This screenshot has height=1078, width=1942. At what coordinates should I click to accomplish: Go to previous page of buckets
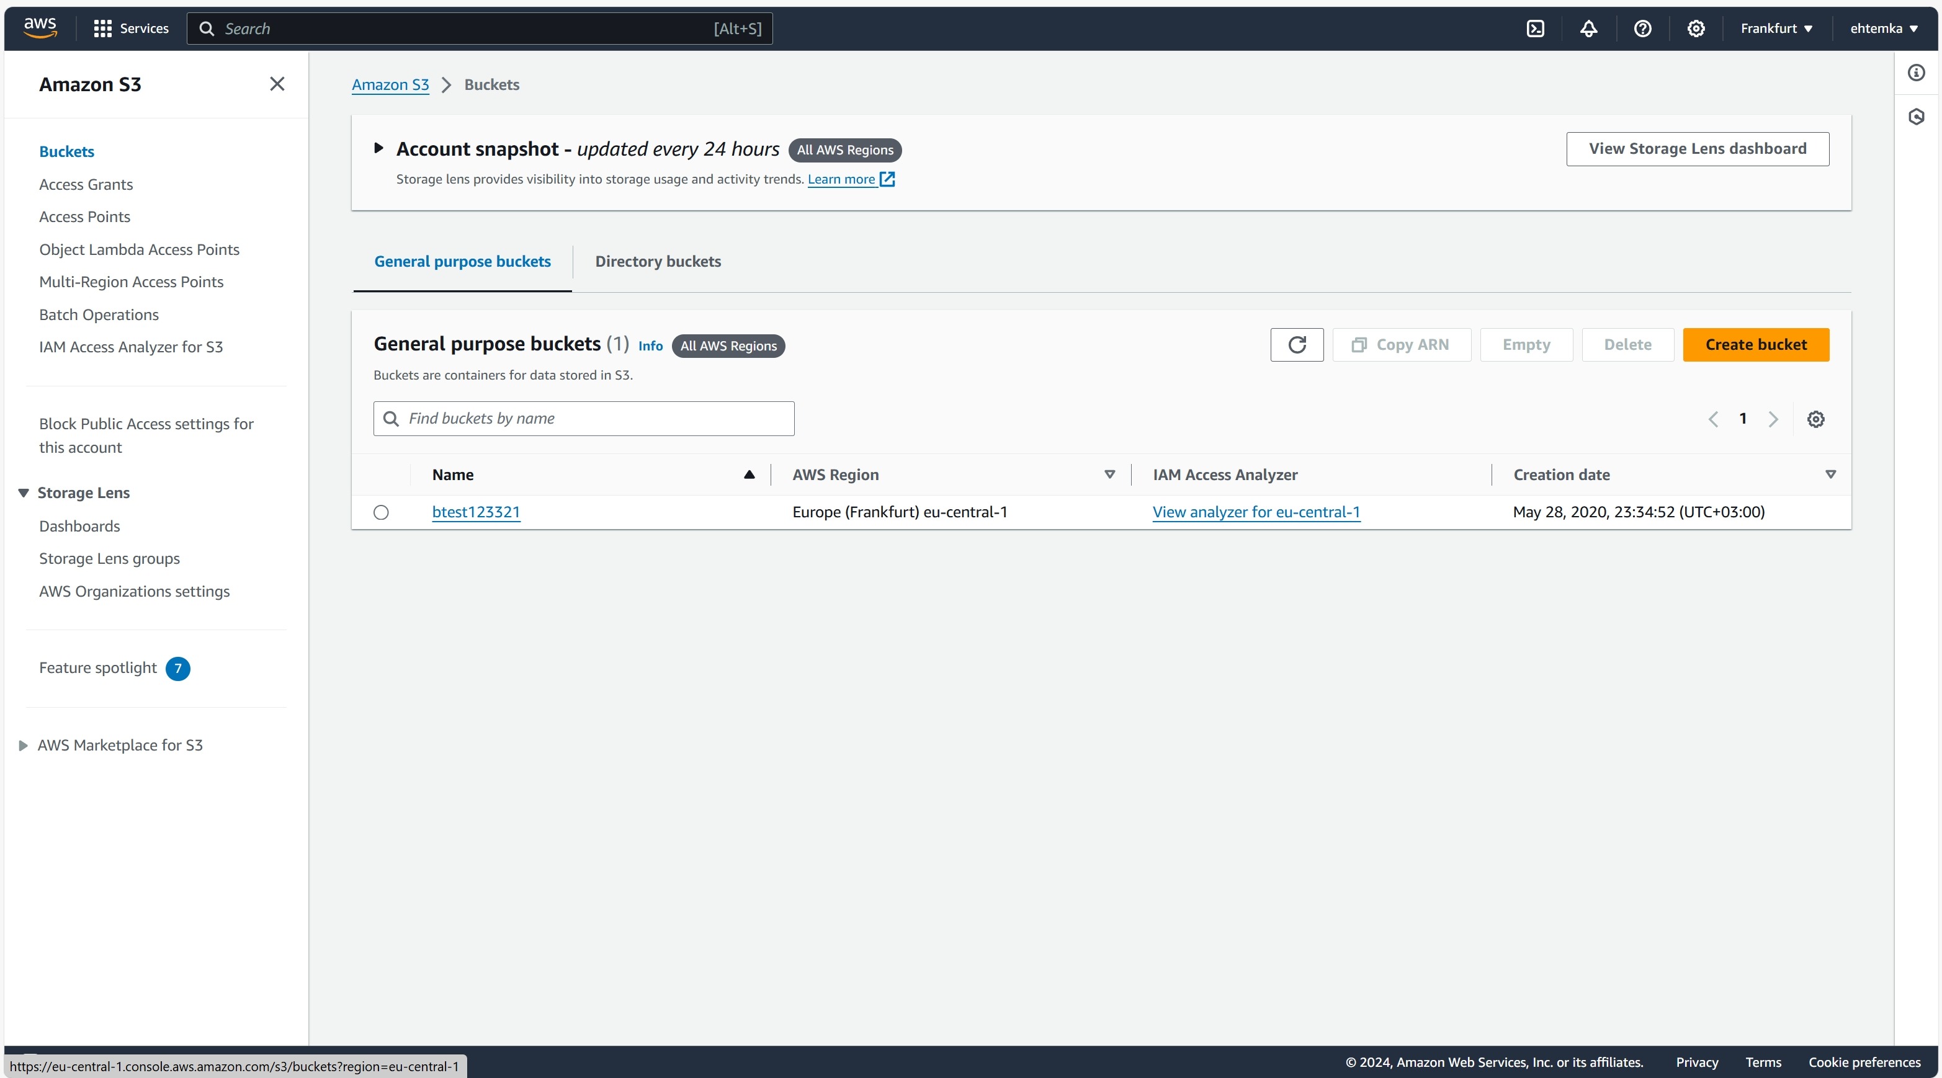1713,419
